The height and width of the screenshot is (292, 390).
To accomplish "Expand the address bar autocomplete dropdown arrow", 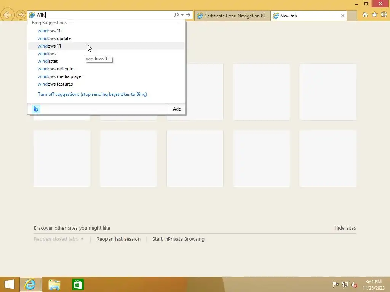I will tap(182, 15).
